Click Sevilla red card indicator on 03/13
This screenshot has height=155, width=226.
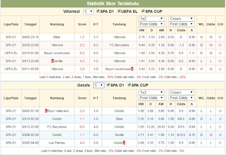click(53, 61)
